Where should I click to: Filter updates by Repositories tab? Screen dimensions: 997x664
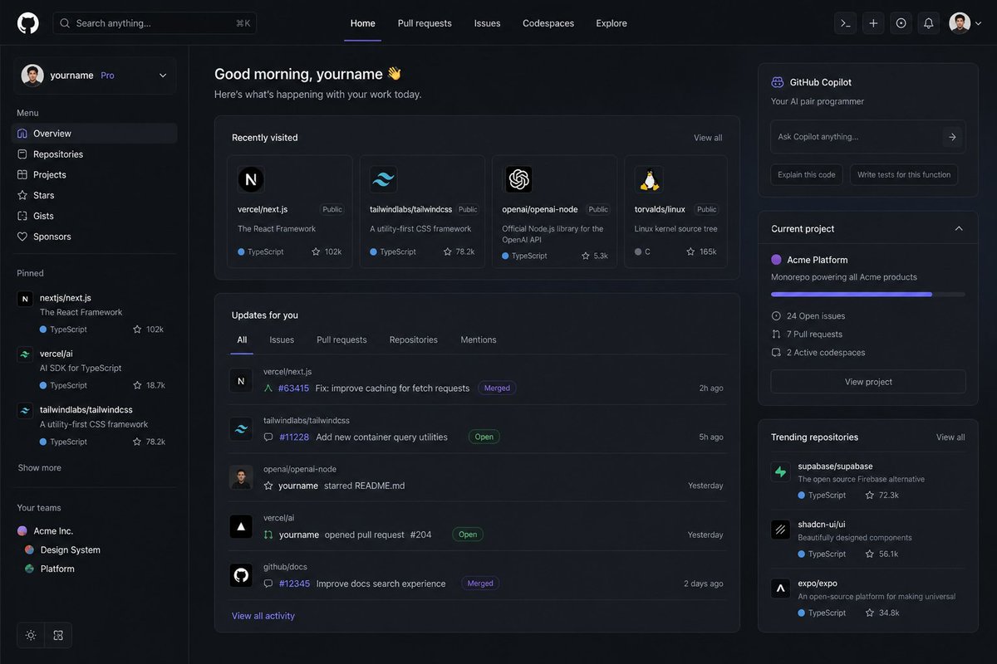click(x=413, y=339)
